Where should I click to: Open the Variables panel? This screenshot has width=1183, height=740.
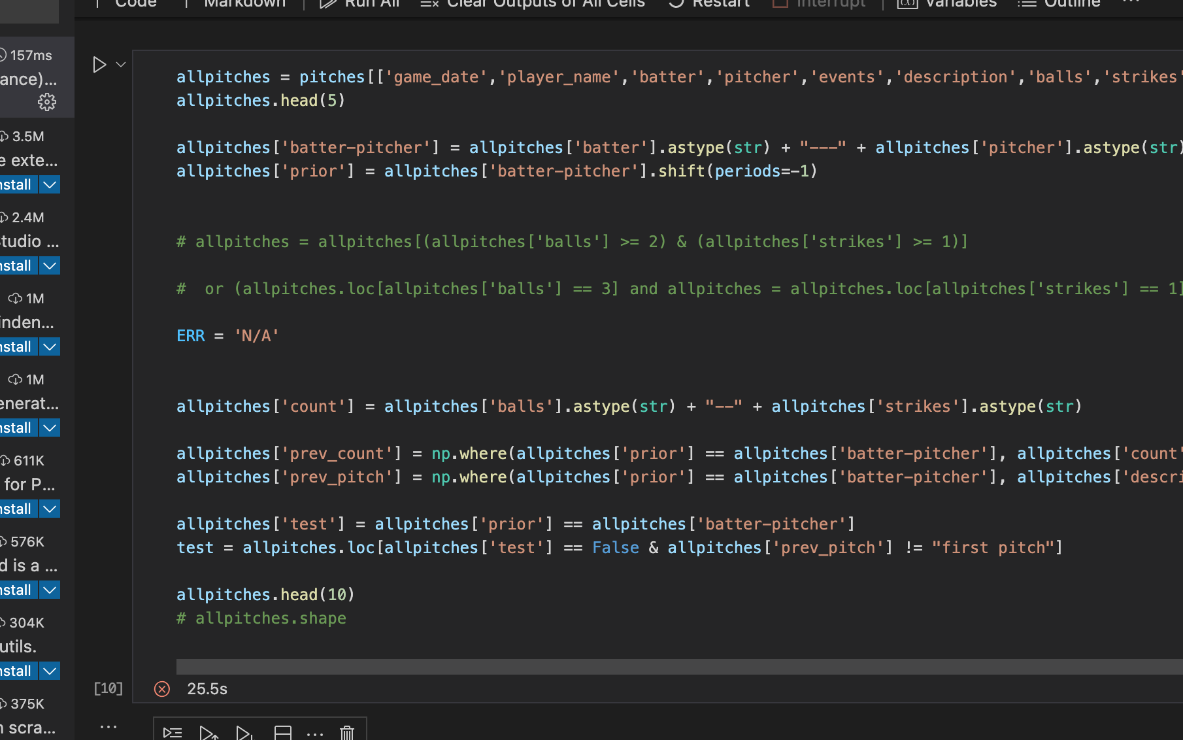[x=946, y=5]
